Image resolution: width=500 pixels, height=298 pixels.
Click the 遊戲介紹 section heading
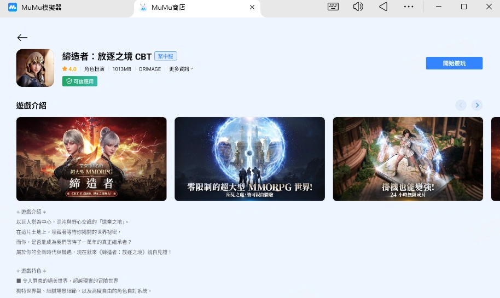click(31, 106)
